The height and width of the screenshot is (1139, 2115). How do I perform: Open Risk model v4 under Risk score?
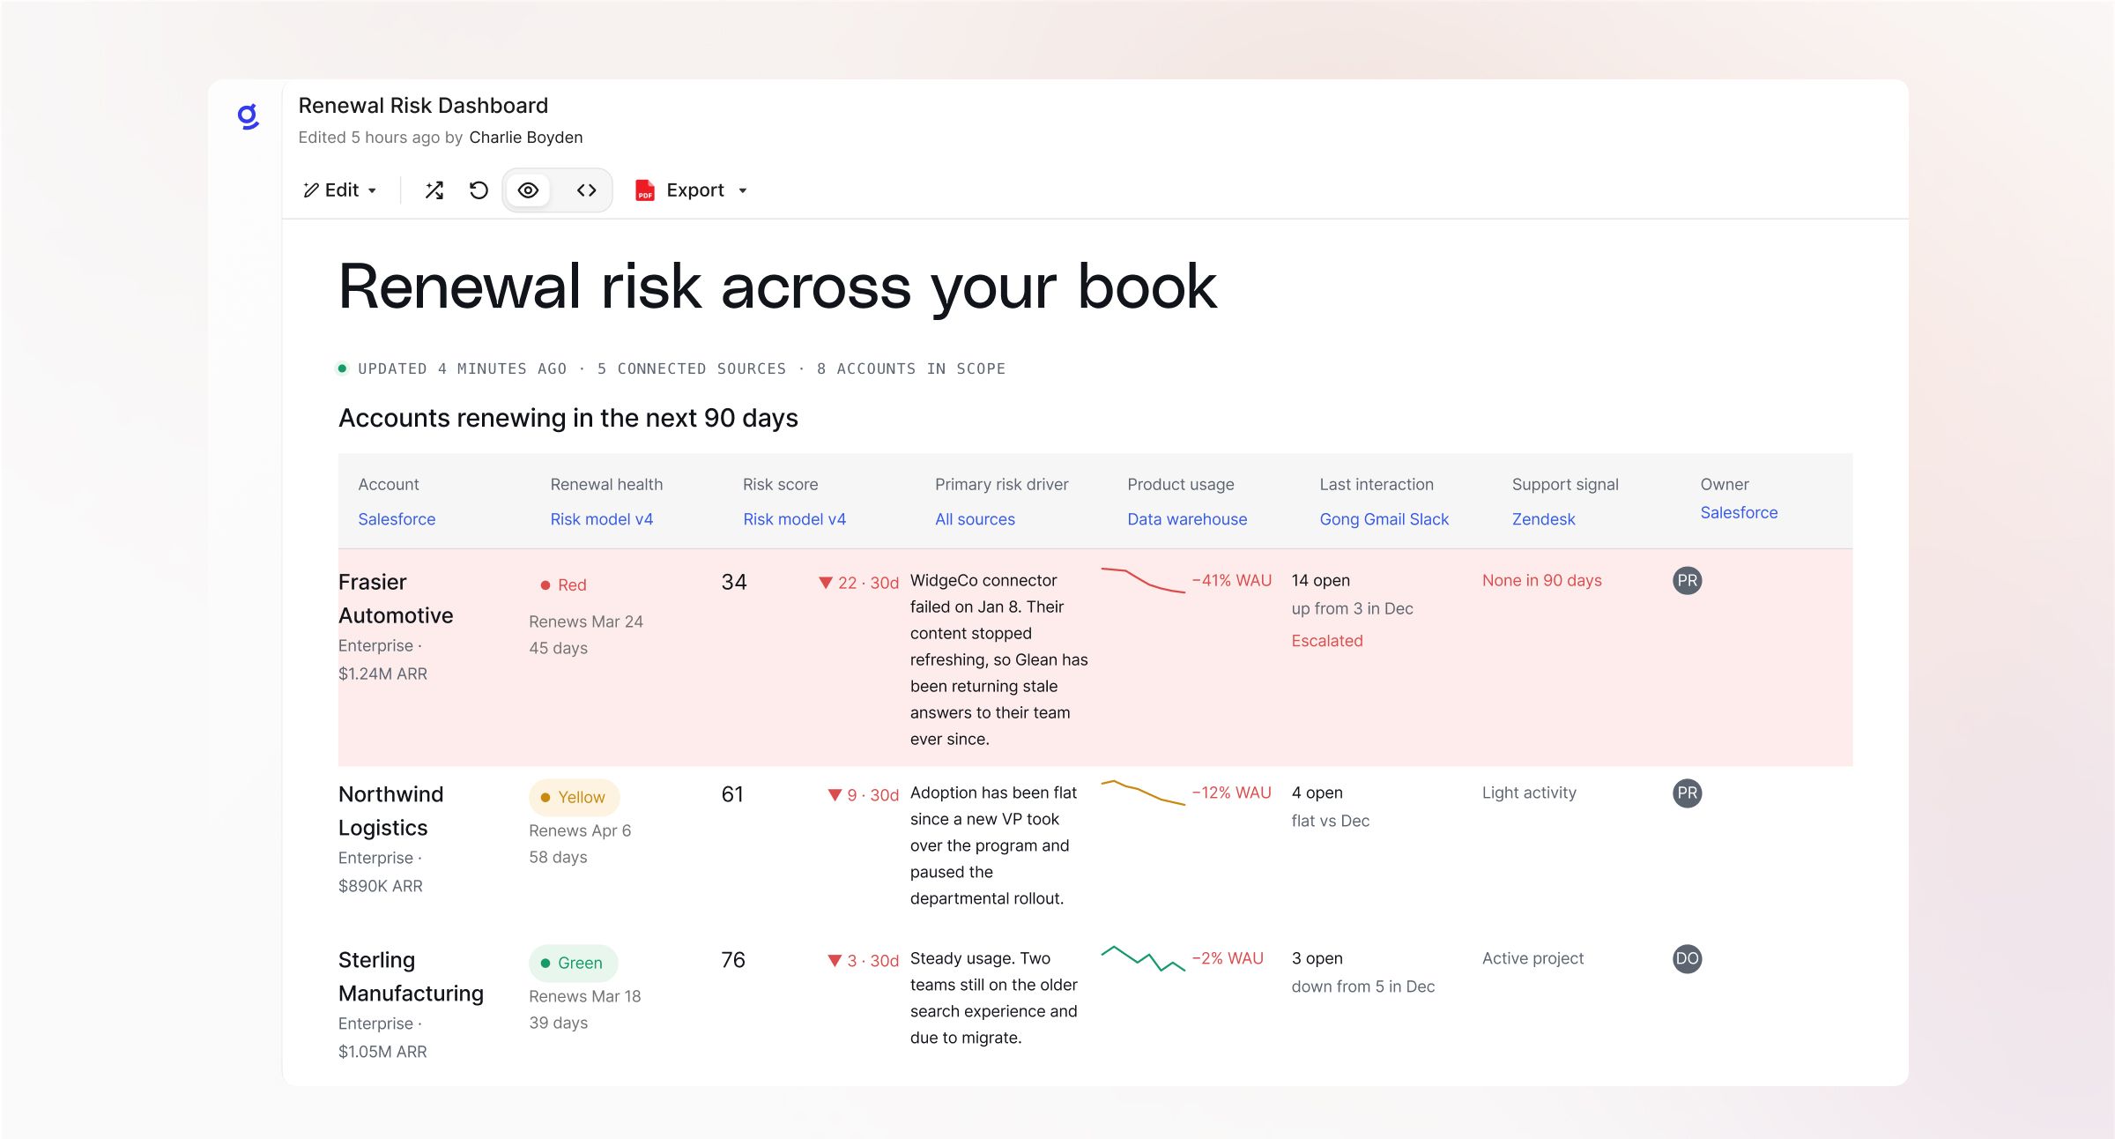[794, 519]
